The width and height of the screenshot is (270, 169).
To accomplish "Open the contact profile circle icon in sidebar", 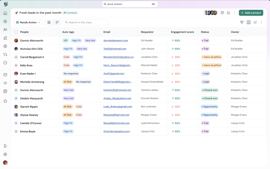I will click(5, 21).
